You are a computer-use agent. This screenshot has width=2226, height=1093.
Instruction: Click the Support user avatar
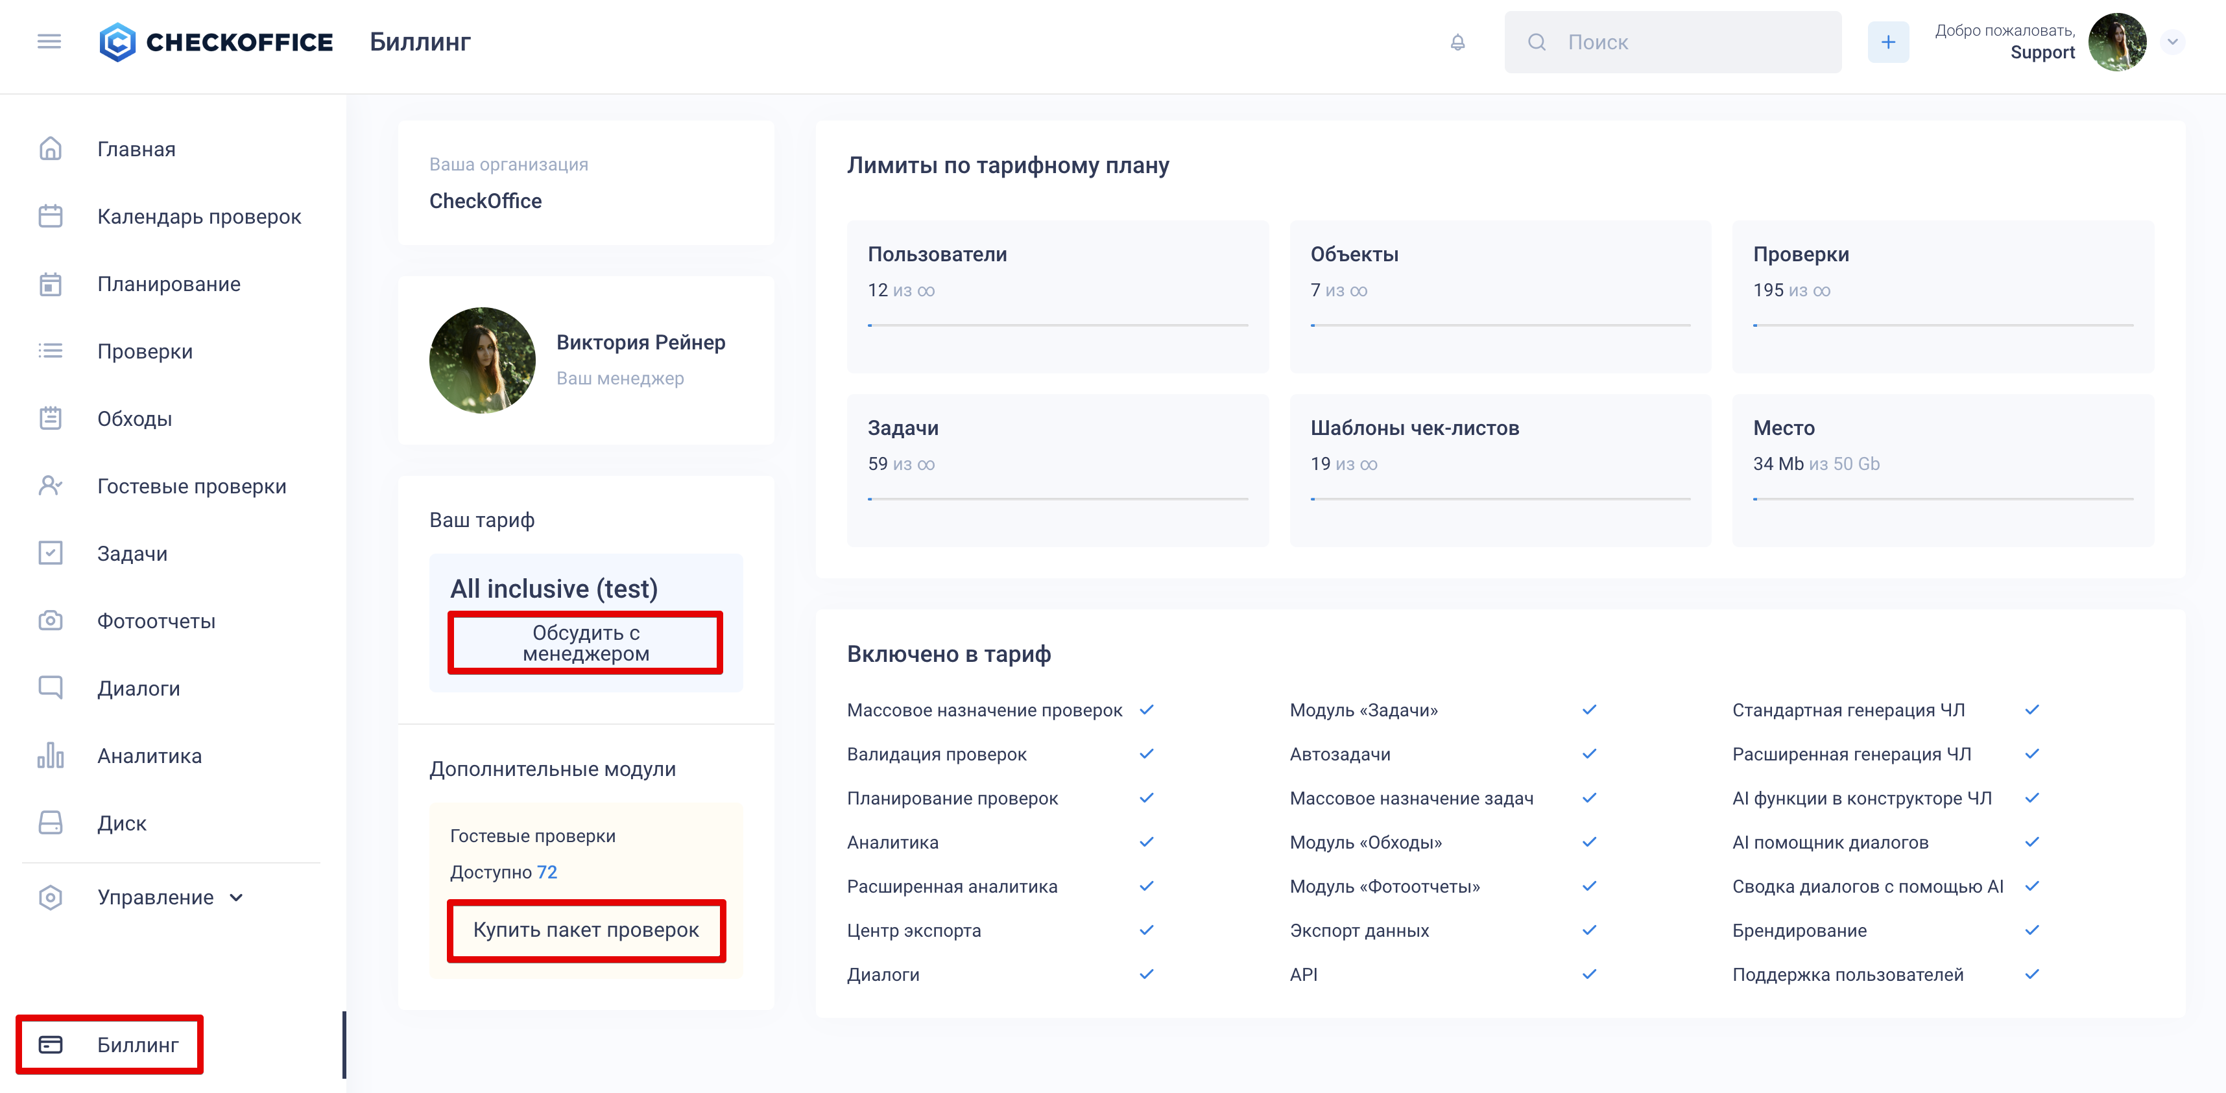(2116, 41)
